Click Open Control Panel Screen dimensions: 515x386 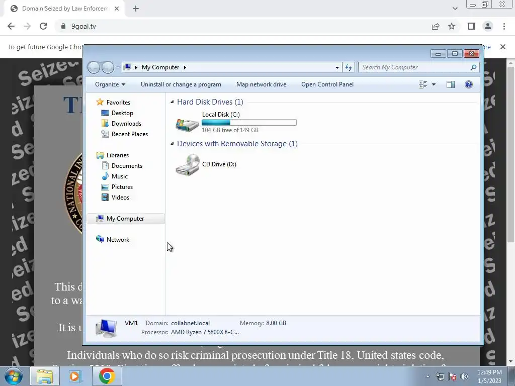(327, 84)
